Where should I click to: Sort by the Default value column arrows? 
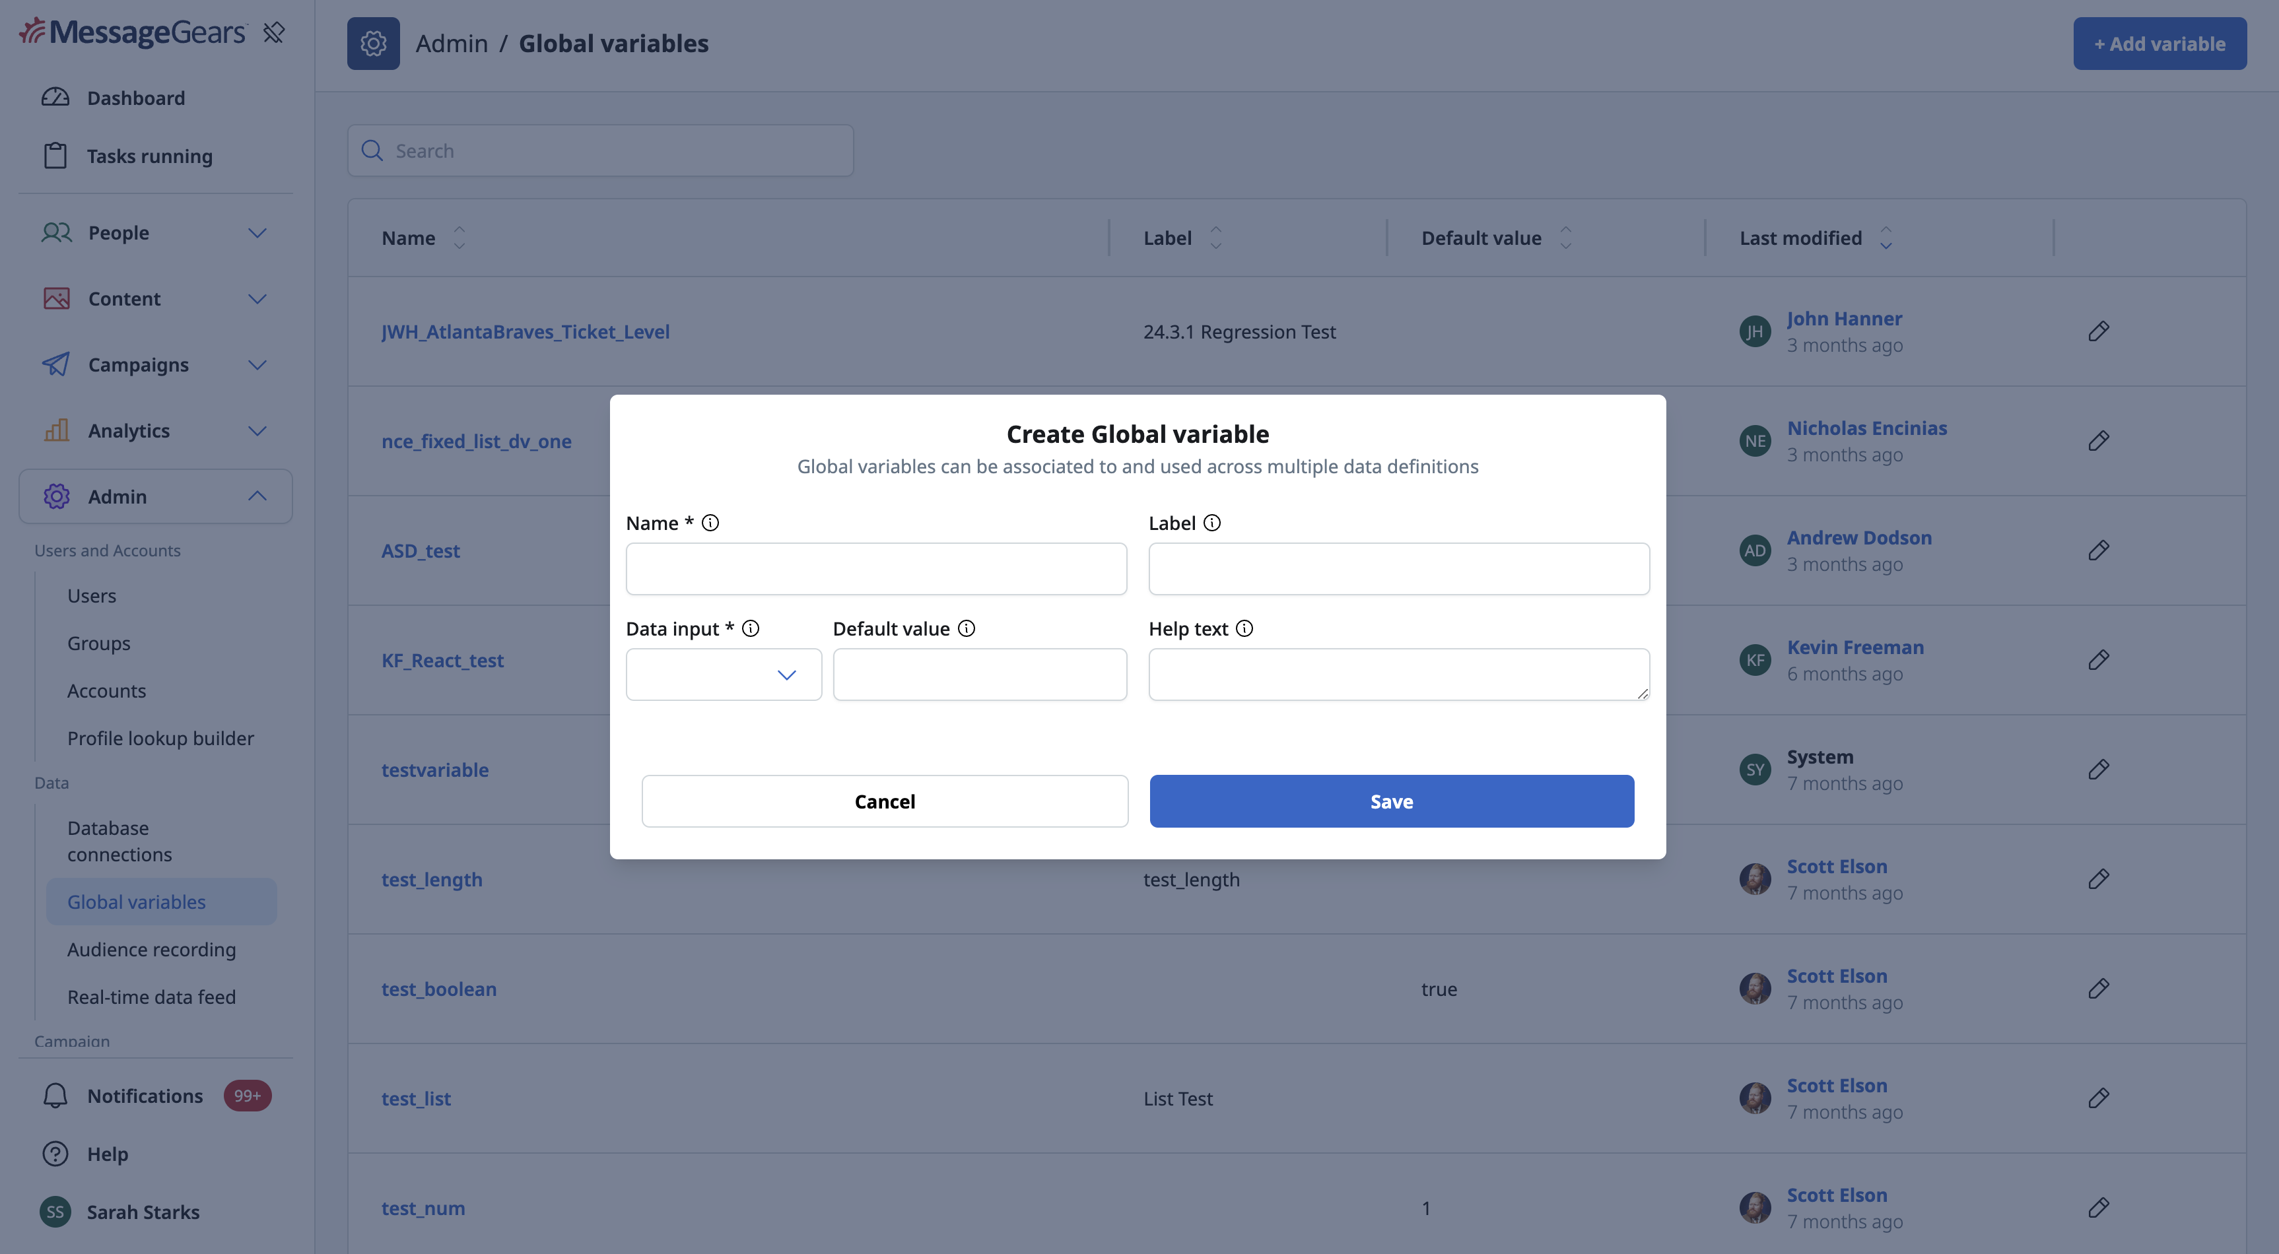coord(1566,238)
